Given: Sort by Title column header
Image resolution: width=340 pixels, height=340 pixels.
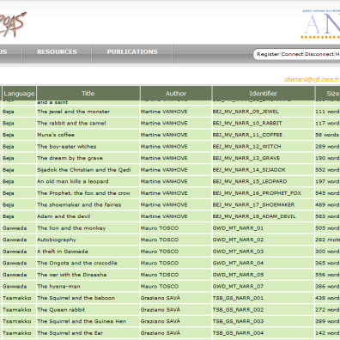Looking at the screenshot, I should click(88, 94).
